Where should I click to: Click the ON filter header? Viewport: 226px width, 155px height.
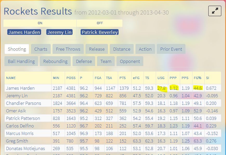click(x=40, y=23)
